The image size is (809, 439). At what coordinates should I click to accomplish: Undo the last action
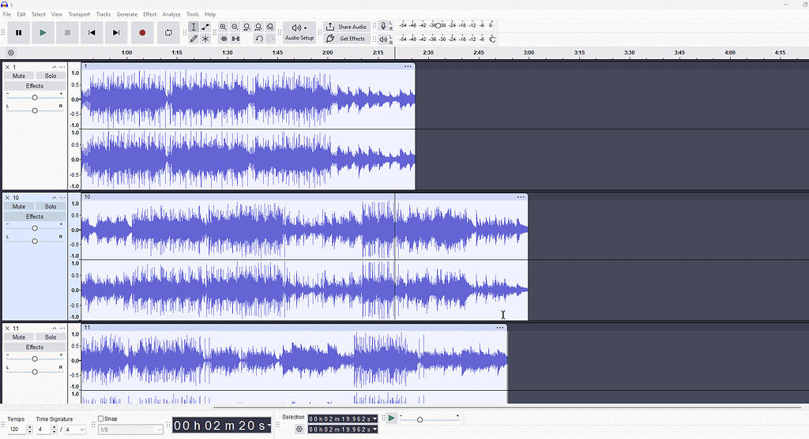(x=259, y=39)
